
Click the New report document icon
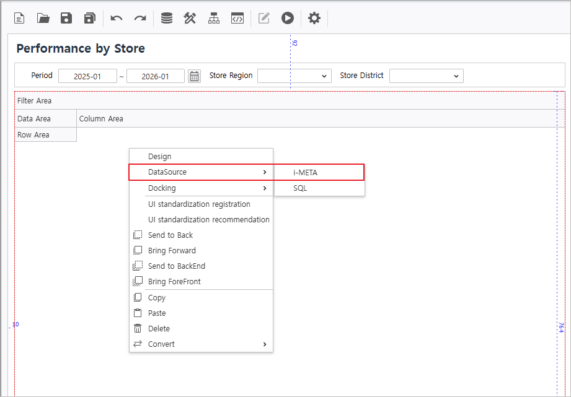pyautogui.click(x=19, y=18)
